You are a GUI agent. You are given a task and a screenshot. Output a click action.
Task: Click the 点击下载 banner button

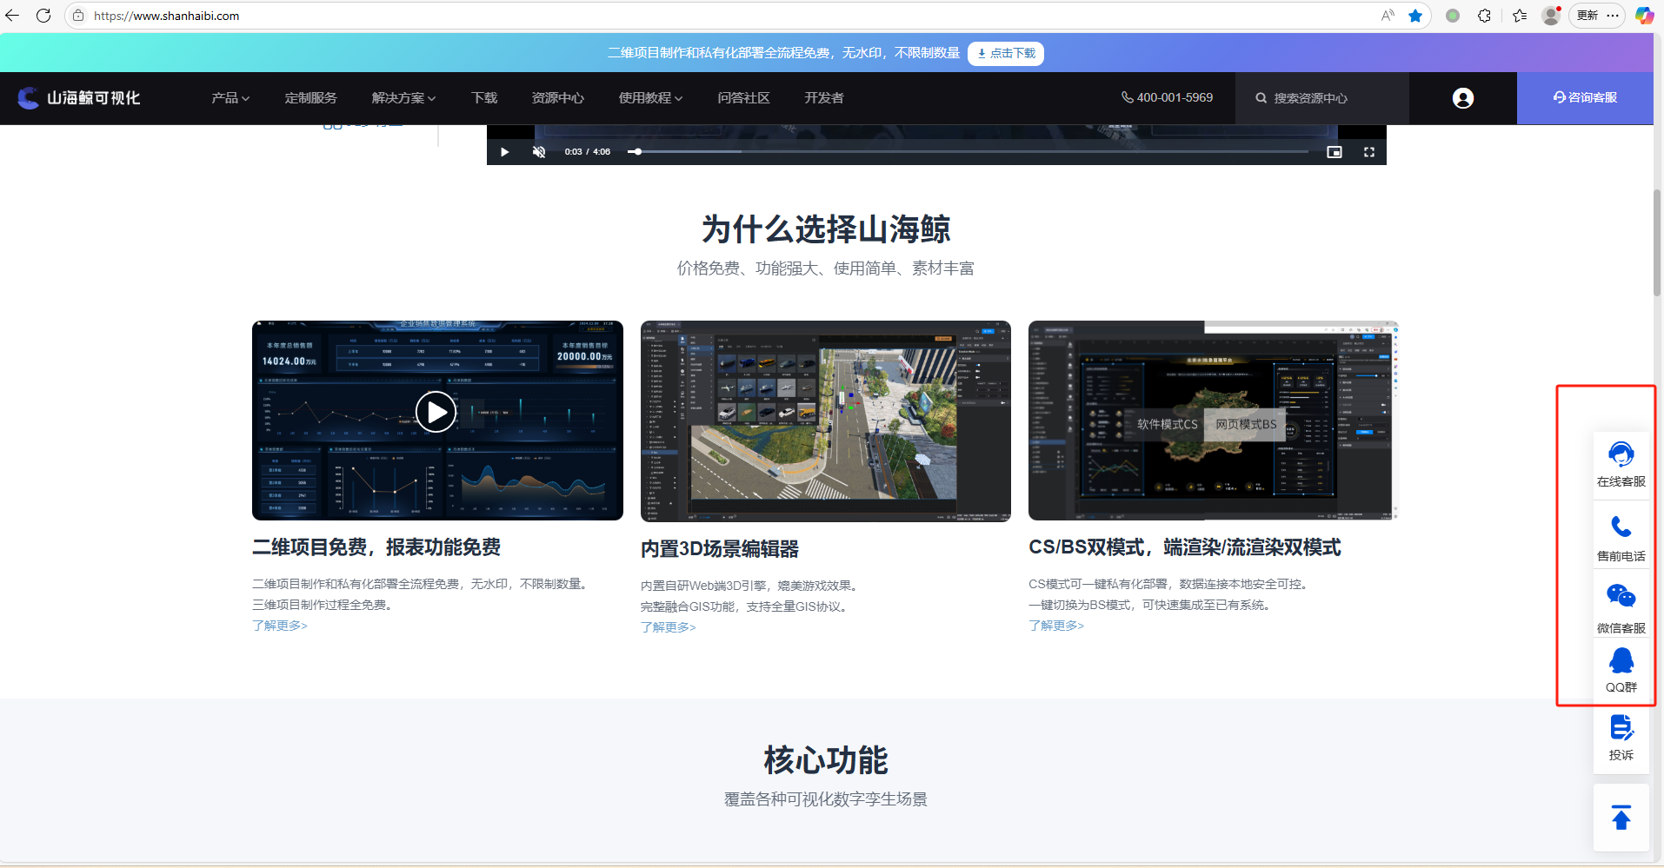(1006, 53)
